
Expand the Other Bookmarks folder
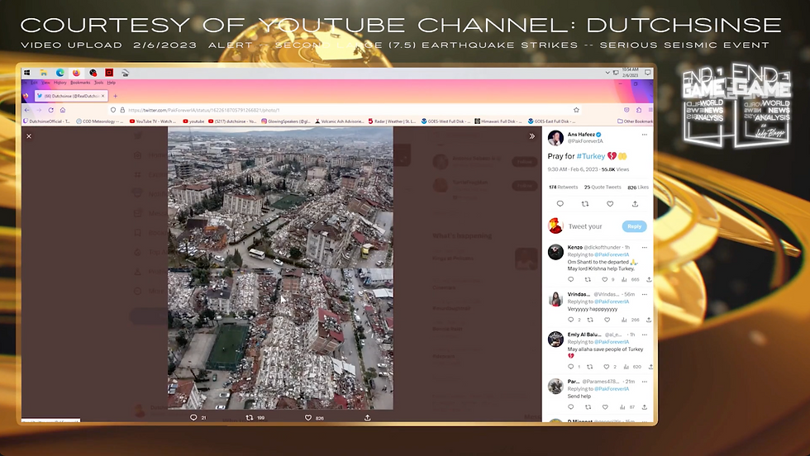point(635,121)
